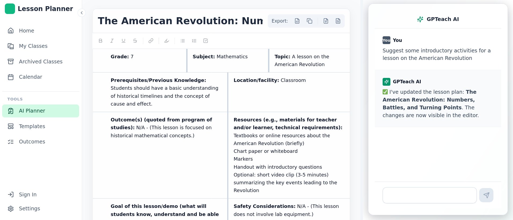Insert a bulleted list

[182, 41]
